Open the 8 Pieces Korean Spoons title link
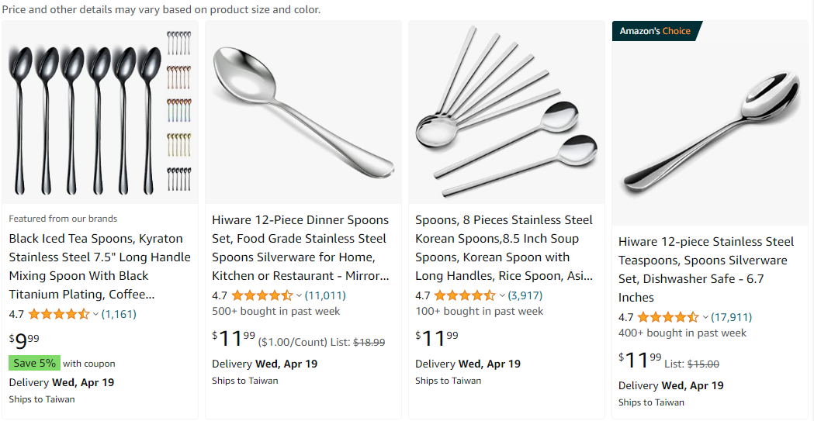Viewport: 814px width, 421px height. (504, 248)
